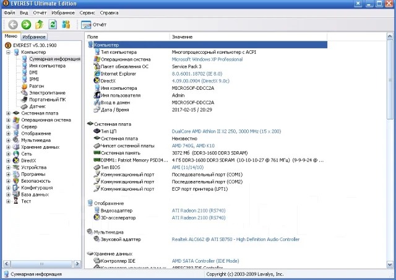Click the right-pane scroll down arrow
The width and height of the screenshot is (396, 280).
[x=390, y=265]
